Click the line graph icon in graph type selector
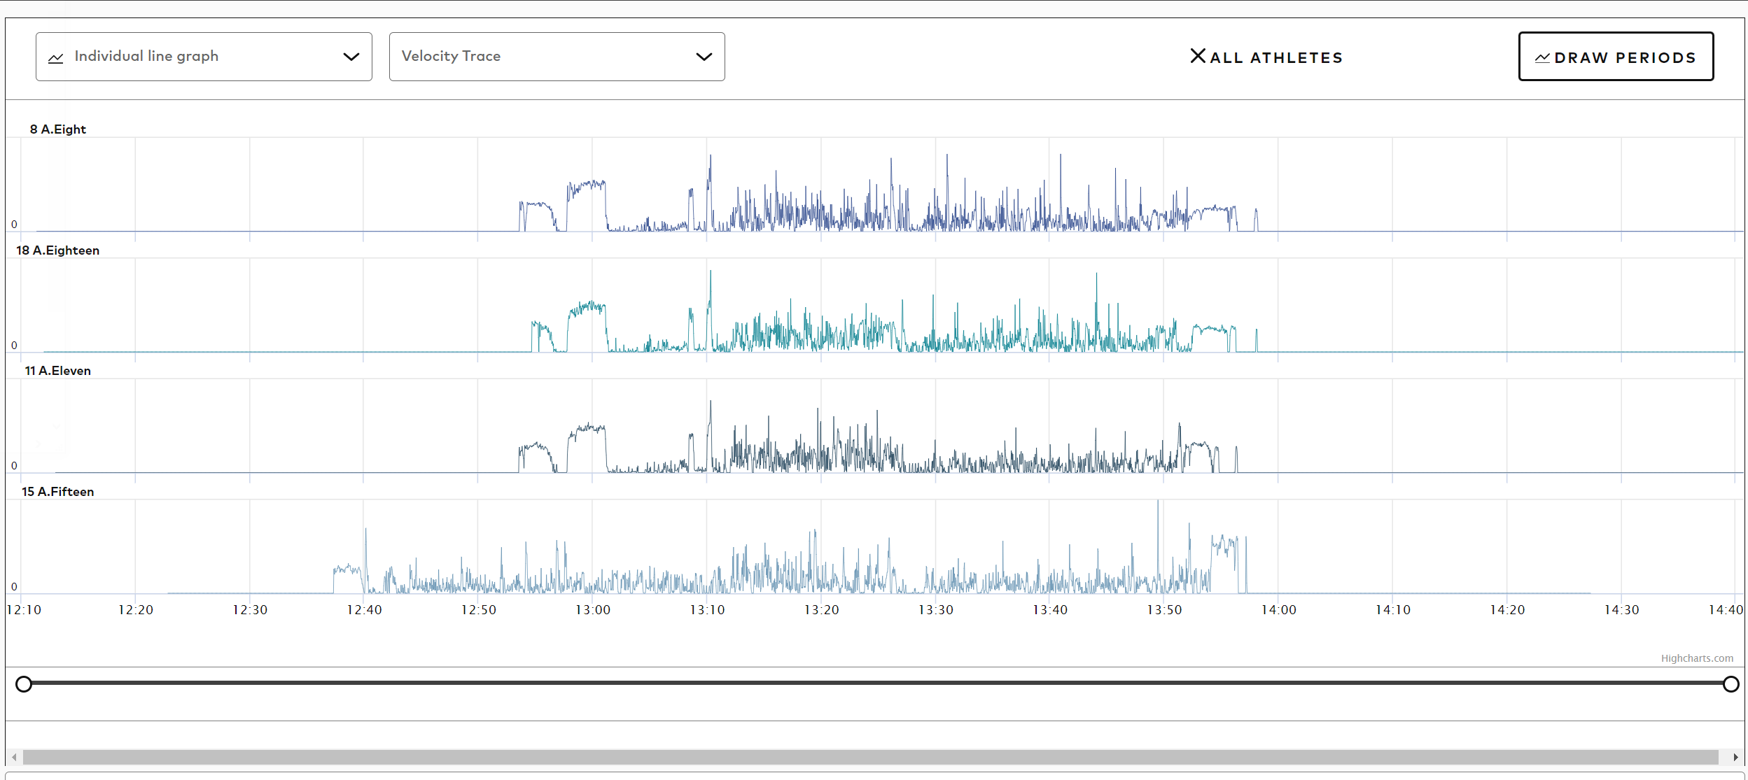This screenshot has height=780, width=1748. [x=56, y=57]
